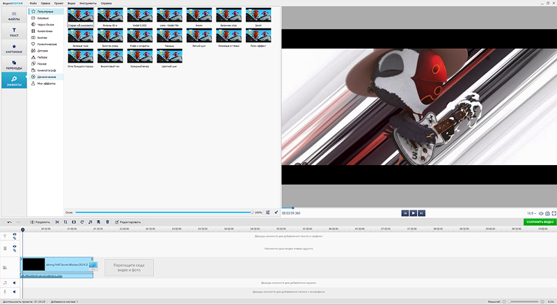The image size is (557, 305).
Task: Open the preview volume speaker control
Action: click(541, 213)
